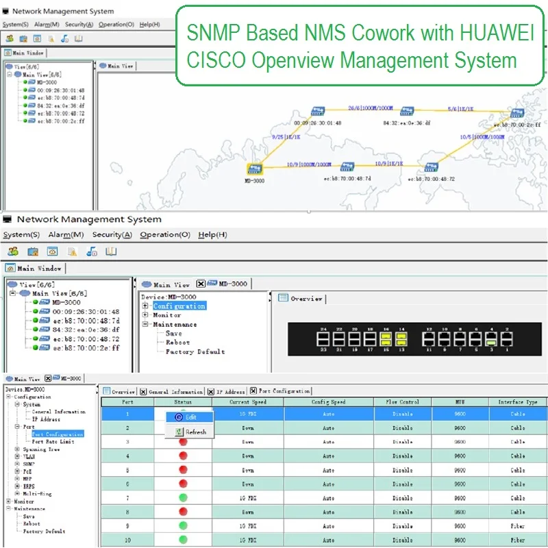Expand the Spanning Tree node
548x548 pixels.
pyautogui.click(x=16, y=449)
